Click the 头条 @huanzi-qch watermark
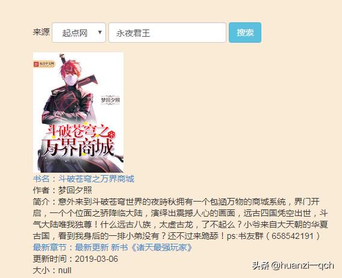This screenshot has height=278, width=342. click(x=293, y=265)
